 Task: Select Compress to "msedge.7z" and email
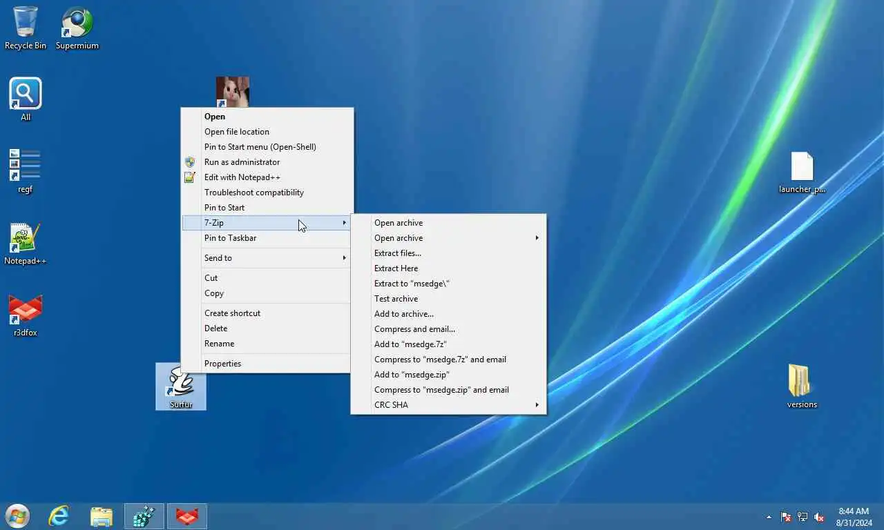[448, 360]
